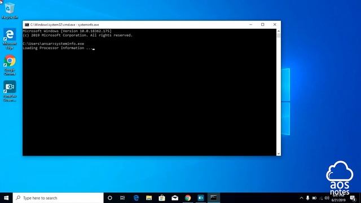This screenshot has height=203, width=361.
Task: Click the battery tray icon
Action: pos(314,198)
